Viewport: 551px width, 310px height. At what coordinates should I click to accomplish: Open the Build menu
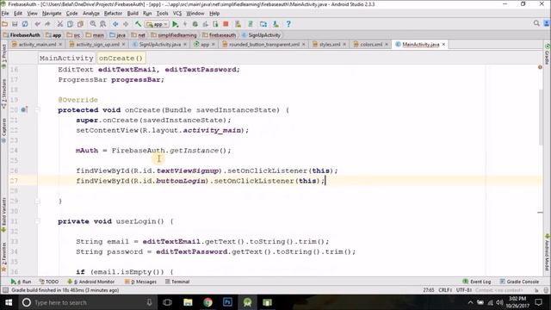133,14
